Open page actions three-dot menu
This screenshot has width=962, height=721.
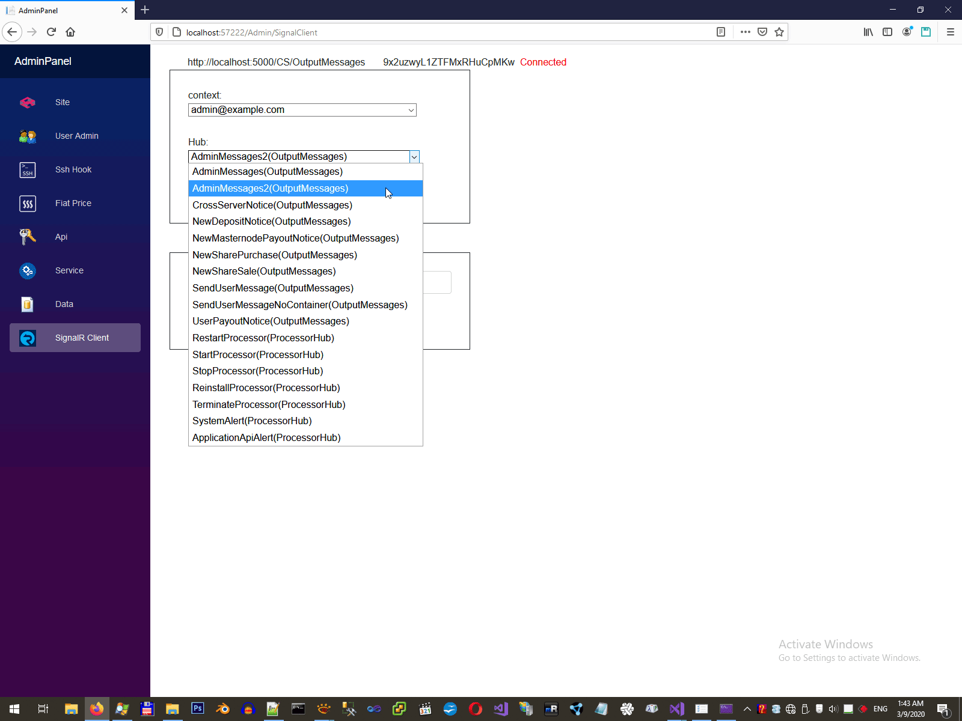click(746, 32)
